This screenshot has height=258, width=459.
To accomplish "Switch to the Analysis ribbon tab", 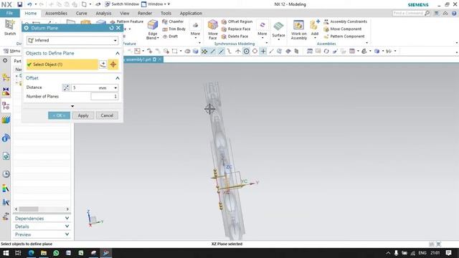I will tap(103, 13).
